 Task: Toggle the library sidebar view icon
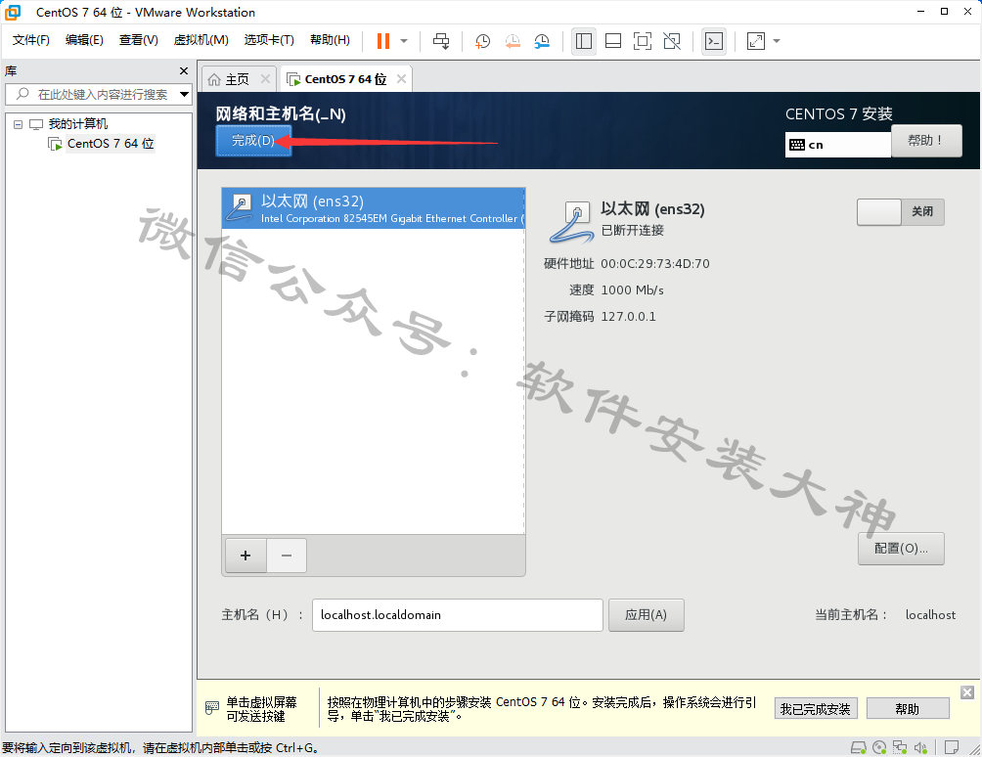(584, 41)
